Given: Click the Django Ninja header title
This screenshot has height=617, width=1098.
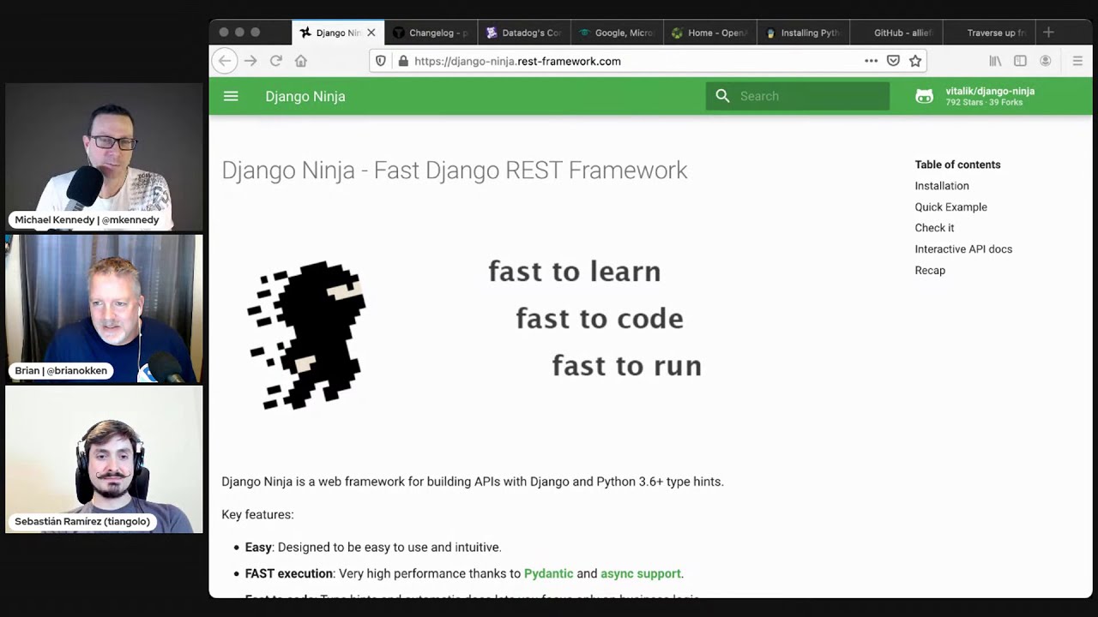Looking at the screenshot, I should tap(305, 96).
